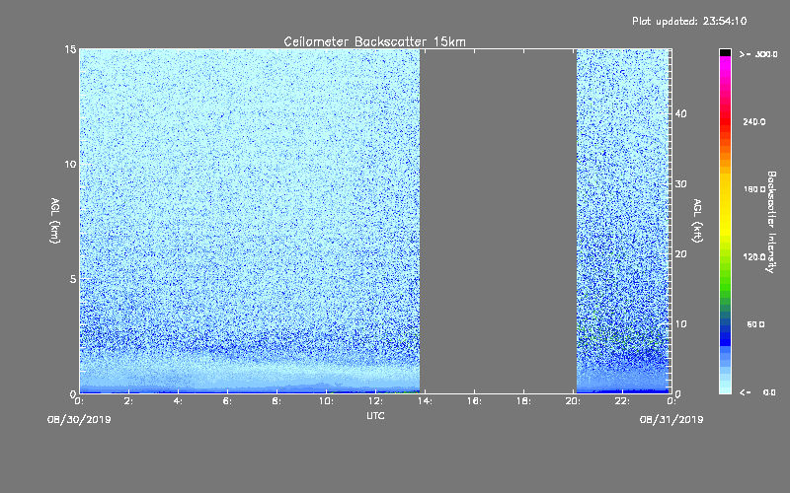The height and width of the screenshot is (493, 790).
Task: Click the 10 kft tick on right axis
Action: tap(680, 323)
